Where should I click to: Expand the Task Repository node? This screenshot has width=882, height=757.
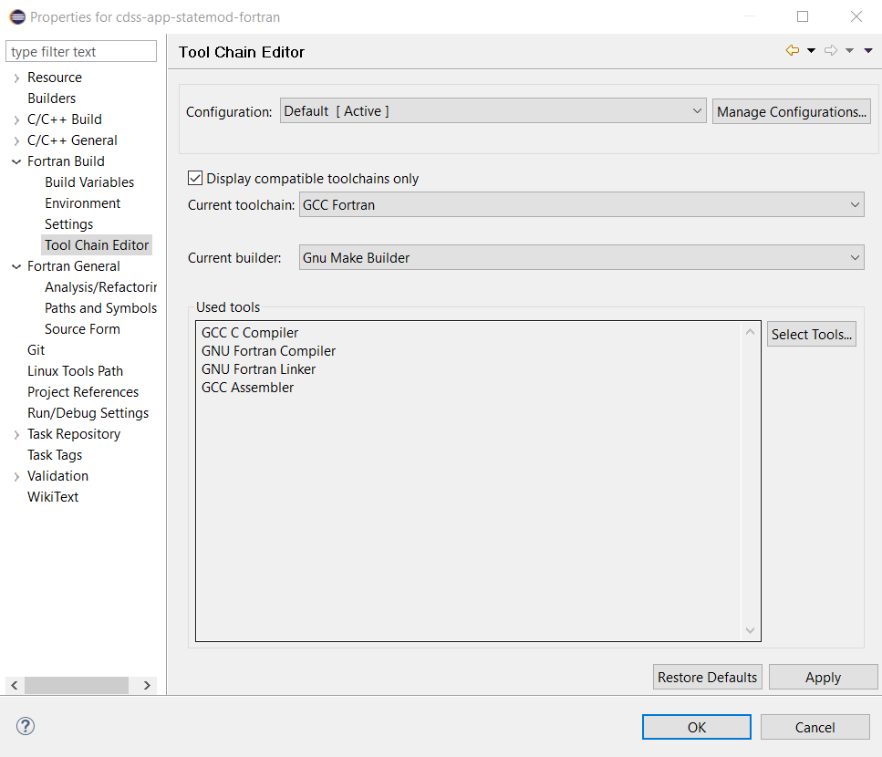coord(16,435)
